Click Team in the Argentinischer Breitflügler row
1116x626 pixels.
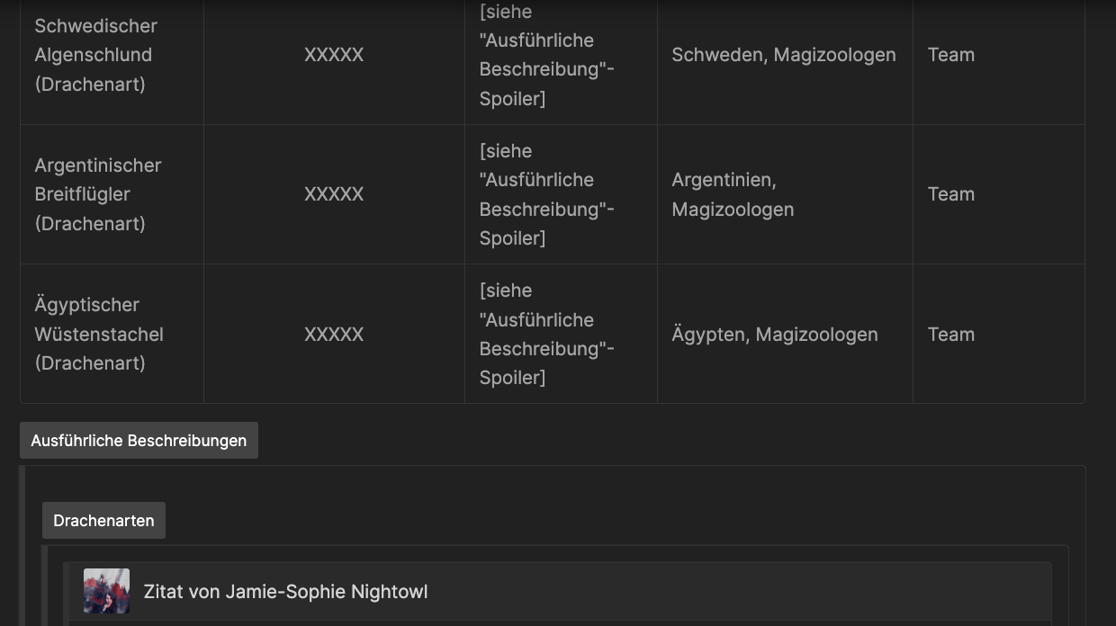tap(950, 194)
